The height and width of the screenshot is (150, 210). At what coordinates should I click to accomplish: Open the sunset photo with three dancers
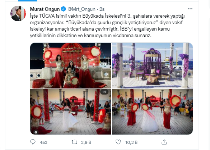[x=152, y=112]
